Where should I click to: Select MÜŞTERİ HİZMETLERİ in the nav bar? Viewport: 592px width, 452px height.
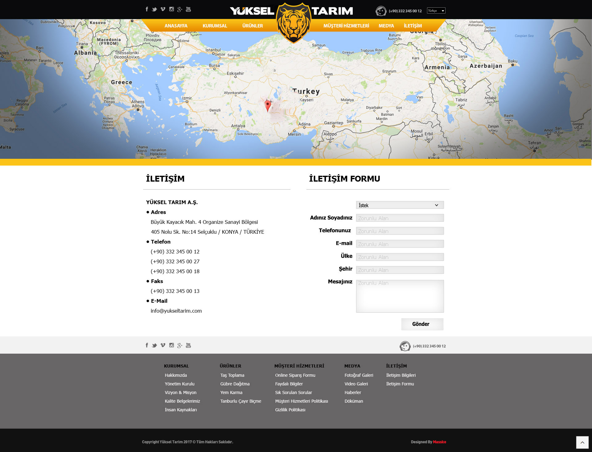click(346, 26)
